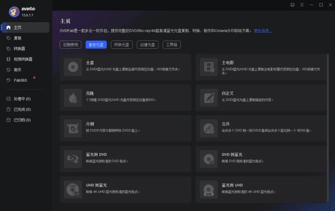Select the 主页 home sidebar item
Image resolution: width=335 pixels, height=211 pixels.
pyautogui.click(x=25, y=28)
